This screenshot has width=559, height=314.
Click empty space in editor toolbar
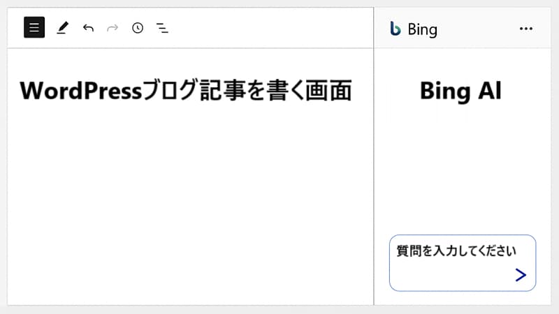pyautogui.click(x=271, y=28)
